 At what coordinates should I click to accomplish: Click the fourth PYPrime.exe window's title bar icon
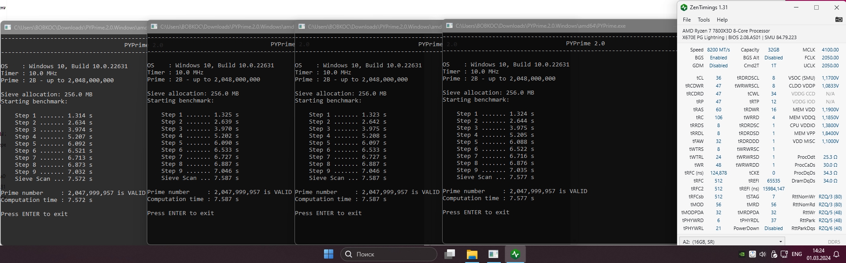(x=449, y=26)
